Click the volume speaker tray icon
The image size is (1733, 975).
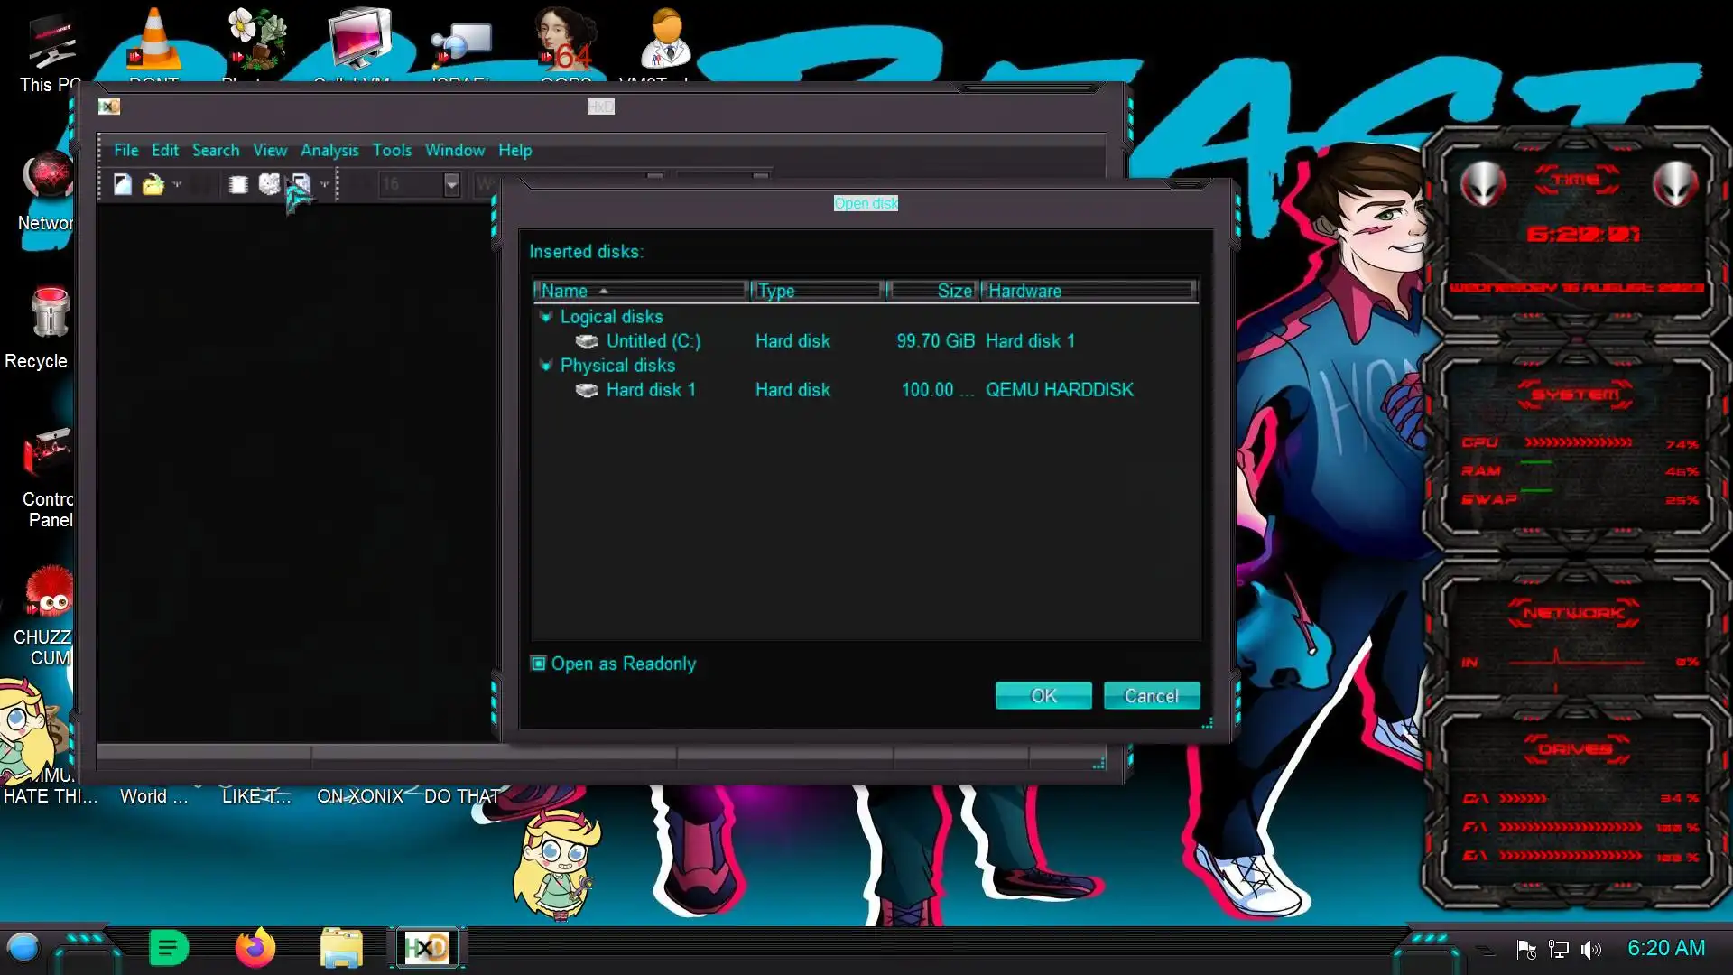click(1590, 949)
